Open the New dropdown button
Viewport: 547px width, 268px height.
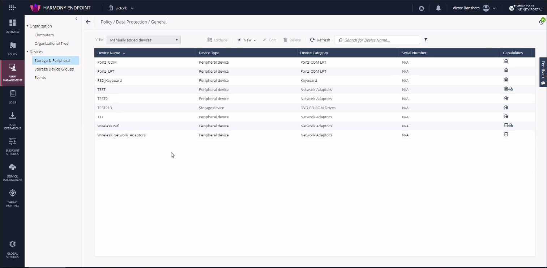247,40
